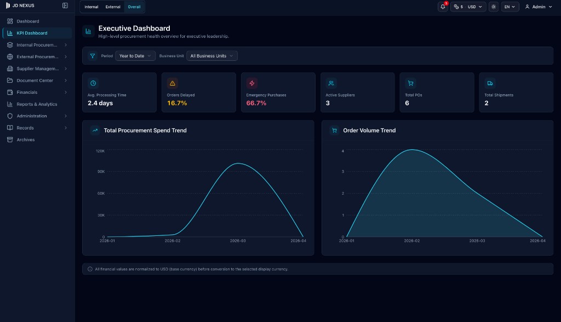Toggle the light/dark theme icon

point(494,7)
